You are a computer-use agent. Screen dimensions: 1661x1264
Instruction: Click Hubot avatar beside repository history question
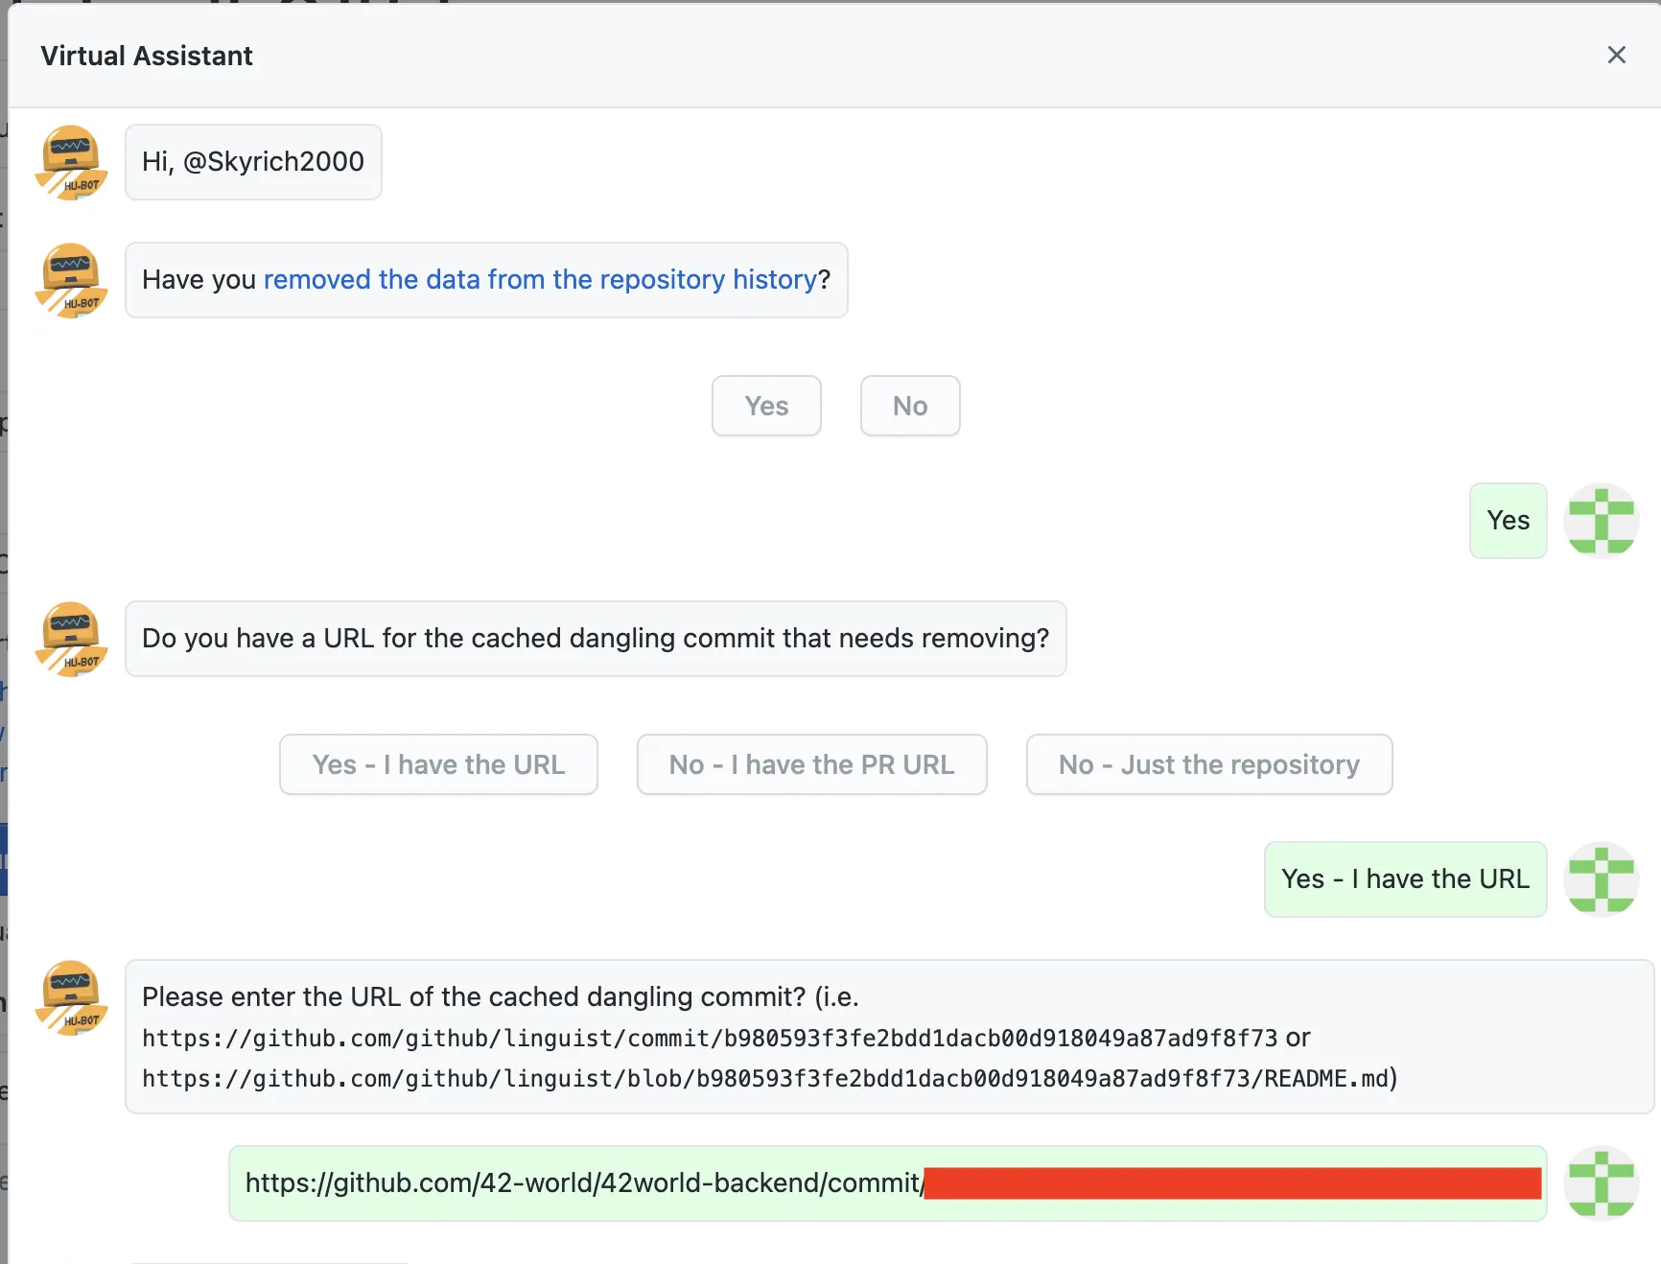point(71,280)
